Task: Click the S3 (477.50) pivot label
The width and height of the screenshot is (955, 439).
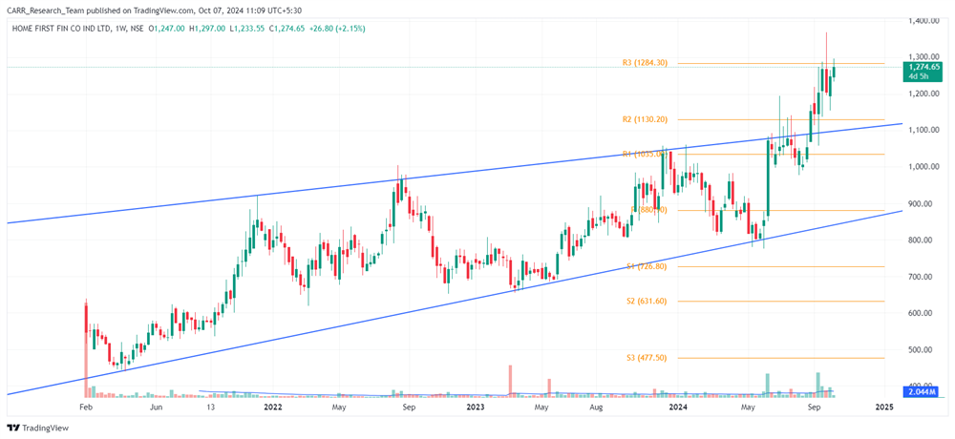Action: coord(647,358)
